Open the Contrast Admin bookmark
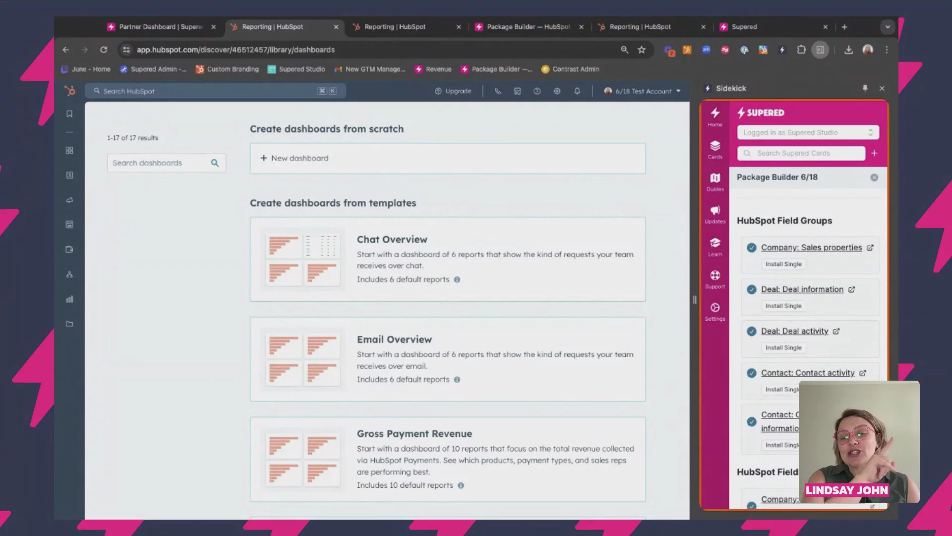 570,69
